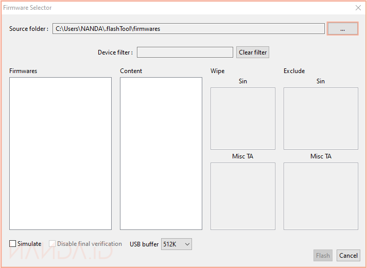The image size is (367, 268).
Task: Click the 'USB buffer' label text
Action: (x=144, y=244)
